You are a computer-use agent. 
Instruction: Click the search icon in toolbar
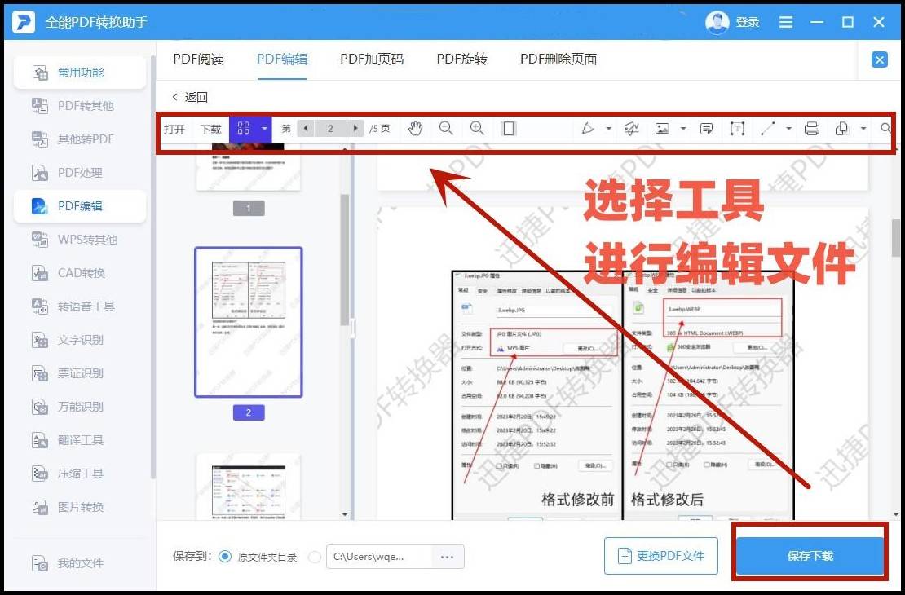point(886,128)
